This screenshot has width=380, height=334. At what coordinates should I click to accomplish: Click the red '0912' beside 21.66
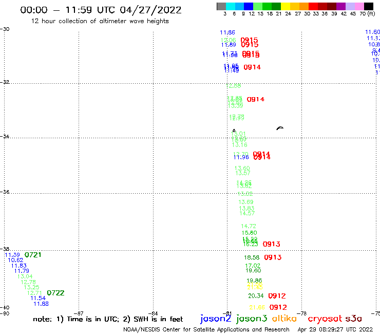tap(278, 308)
